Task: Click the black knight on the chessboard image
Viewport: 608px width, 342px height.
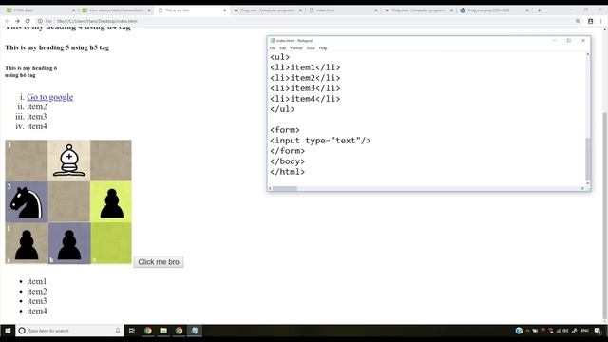Action: 27,202
